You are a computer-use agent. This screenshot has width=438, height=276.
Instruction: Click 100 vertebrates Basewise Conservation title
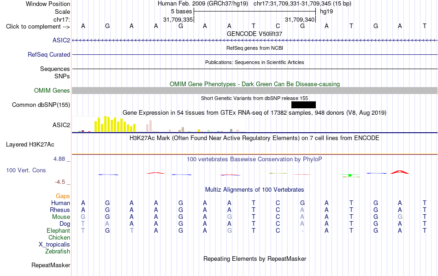(255, 159)
